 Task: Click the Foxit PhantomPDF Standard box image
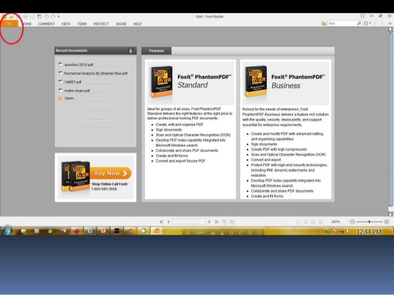(x=162, y=81)
